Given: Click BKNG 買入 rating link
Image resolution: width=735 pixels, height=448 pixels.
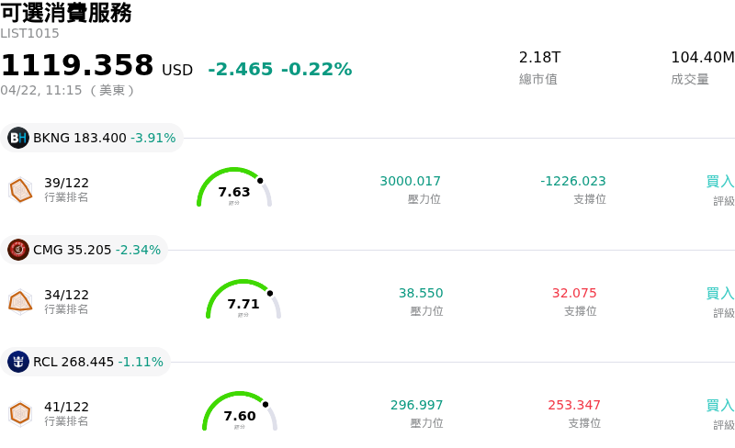Looking at the screenshot, I should tap(719, 182).
